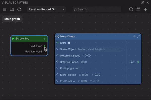Screen dimensions: 151x100
Task: Open the info icon in toolbar
Action: (x=131, y=9)
